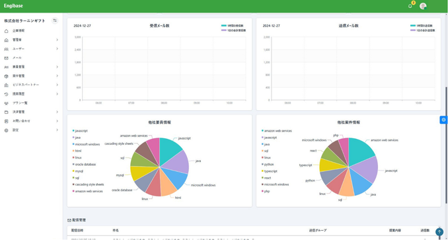
Task: Open the user avatar menu
Action: coord(423,6)
